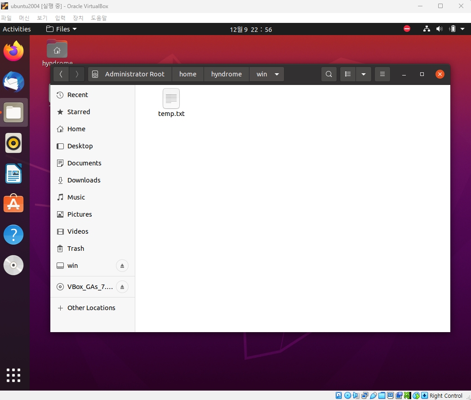
Task: Navigate to Administrator Root path
Action: [x=130, y=74]
